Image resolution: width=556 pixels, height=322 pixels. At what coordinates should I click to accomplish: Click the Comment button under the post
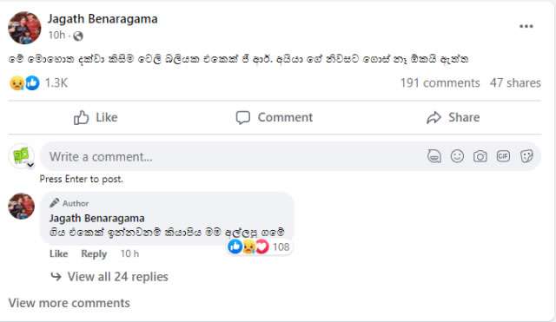pyautogui.click(x=275, y=118)
